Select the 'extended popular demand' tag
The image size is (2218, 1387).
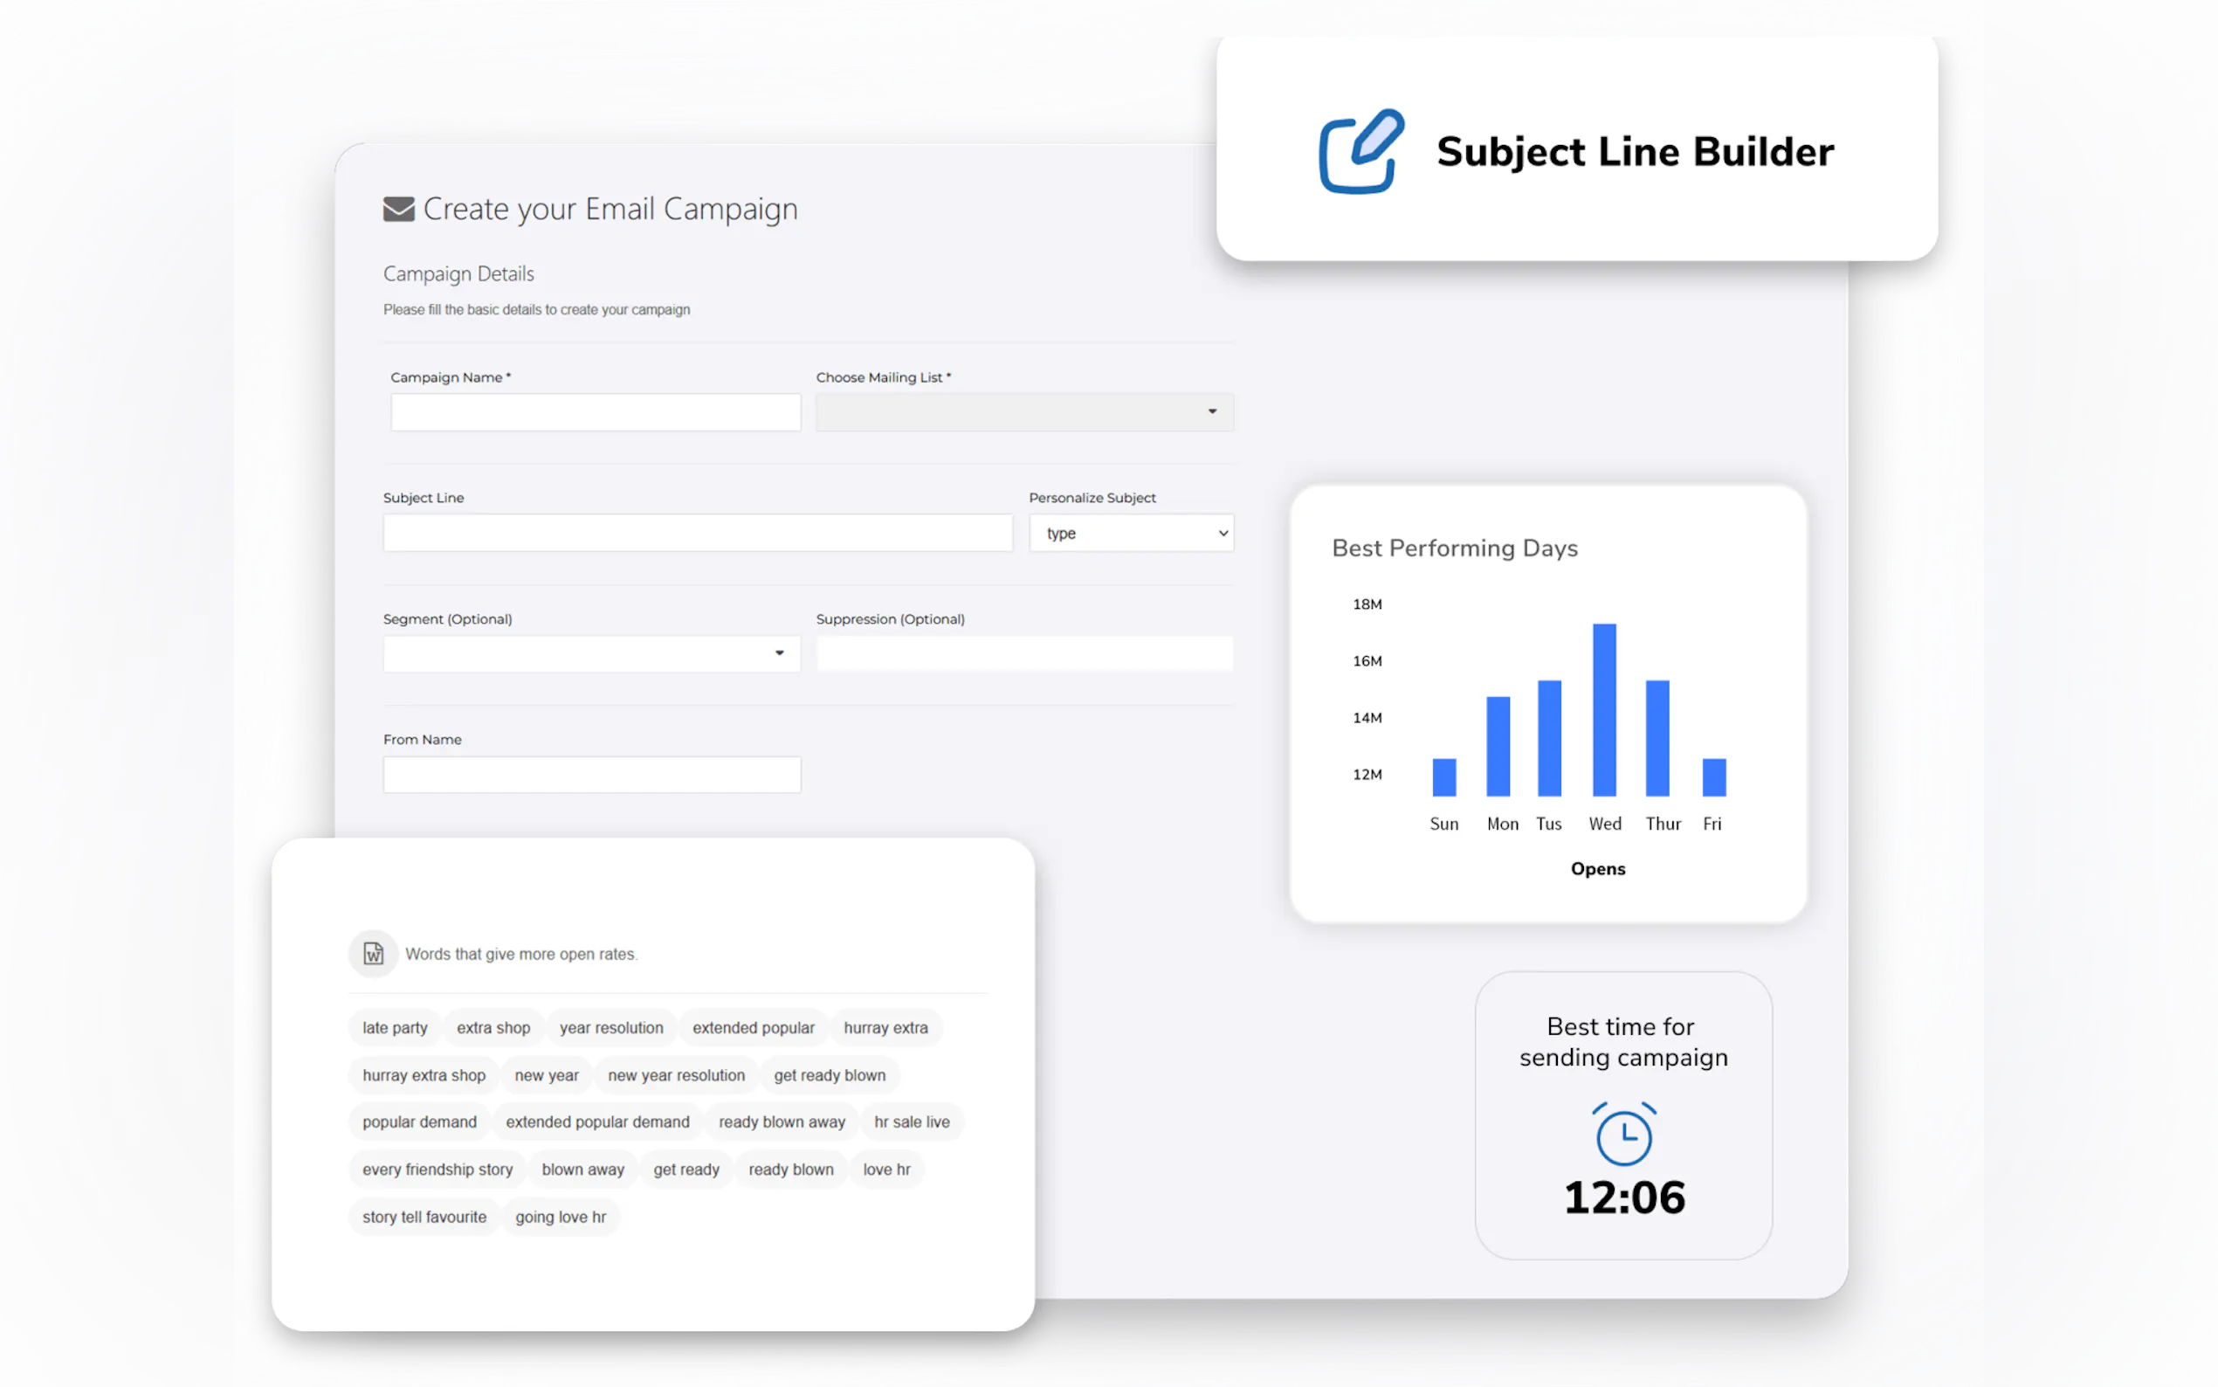click(x=597, y=1121)
